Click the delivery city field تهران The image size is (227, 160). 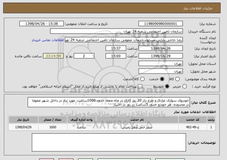click(x=160, y=71)
